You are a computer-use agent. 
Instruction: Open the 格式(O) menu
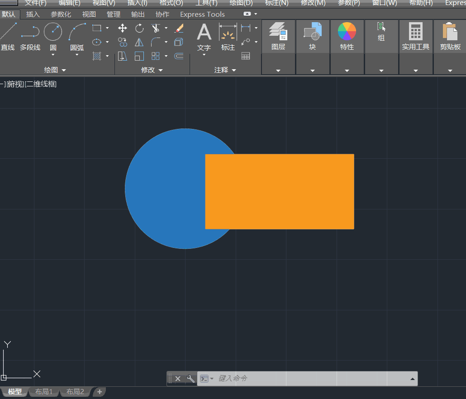(171, 3)
